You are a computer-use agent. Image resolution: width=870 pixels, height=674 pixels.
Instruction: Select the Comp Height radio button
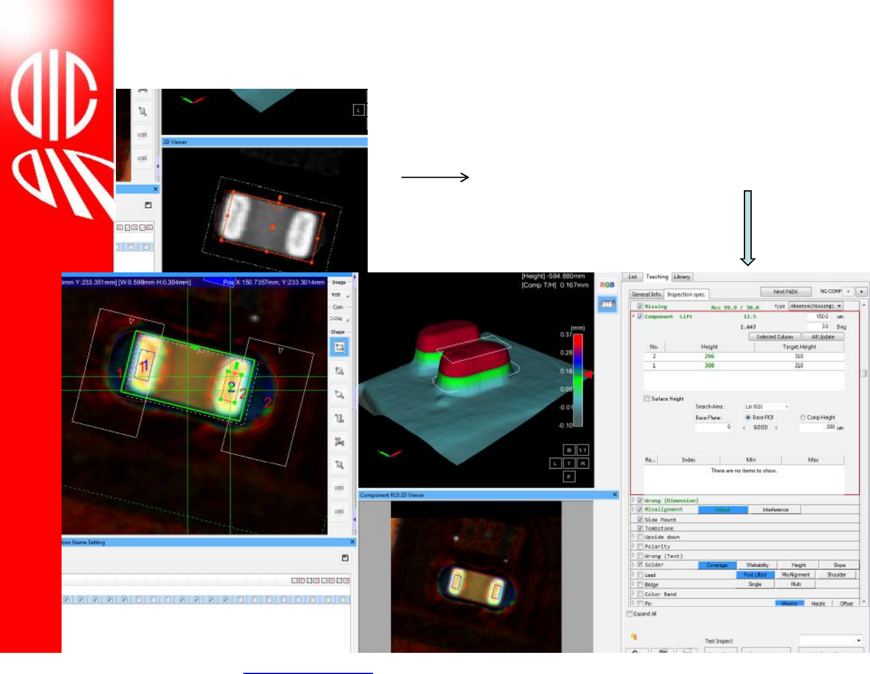[x=802, y=417]
